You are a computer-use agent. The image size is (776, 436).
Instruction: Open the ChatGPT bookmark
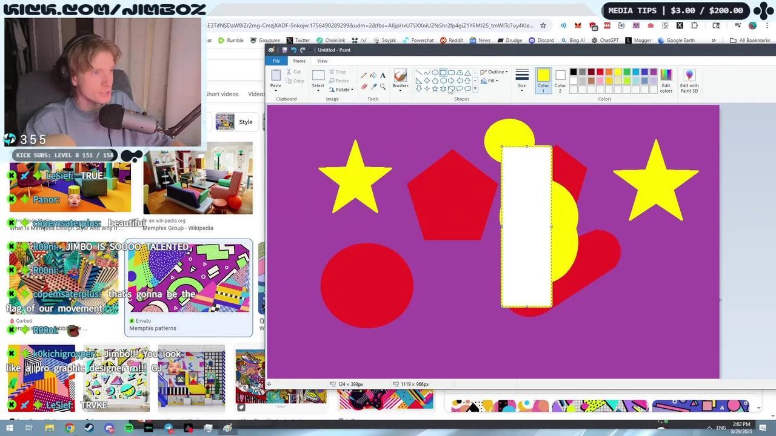605,41
